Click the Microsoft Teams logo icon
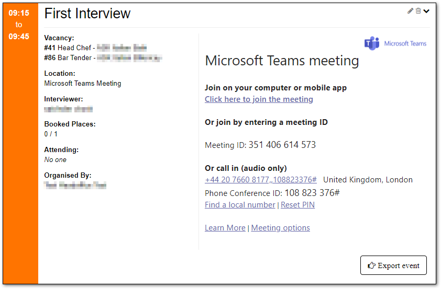The height and width of the screenshot is (289, 441). pyautogui.click(x=372, y=43)
